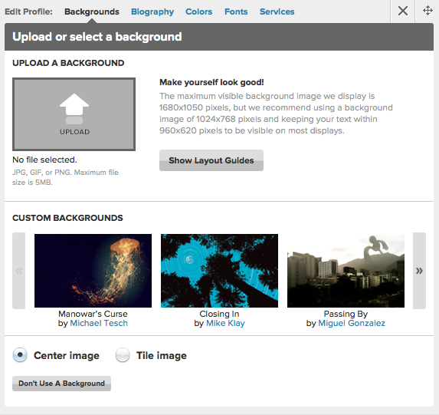Go to previous backgrounds with left arrow
This screenshot has width=439, height=415.
(x=18, y=271)
